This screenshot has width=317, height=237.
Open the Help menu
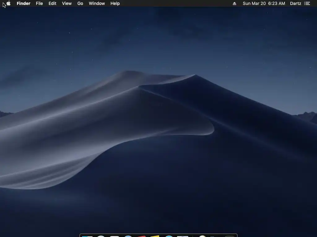point(115,3)
